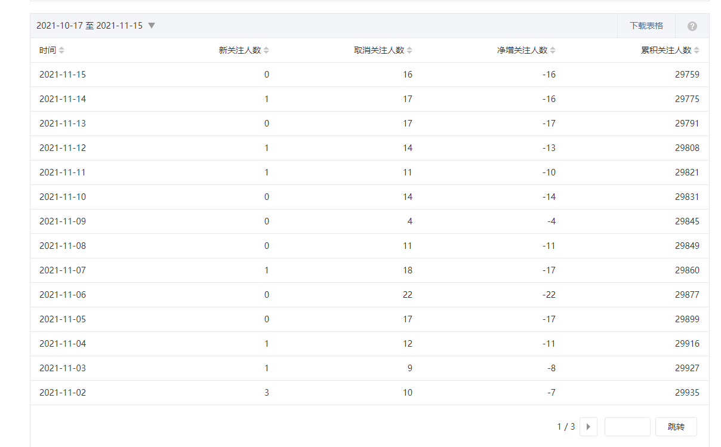Select date cell 2021-11-14

63,99
